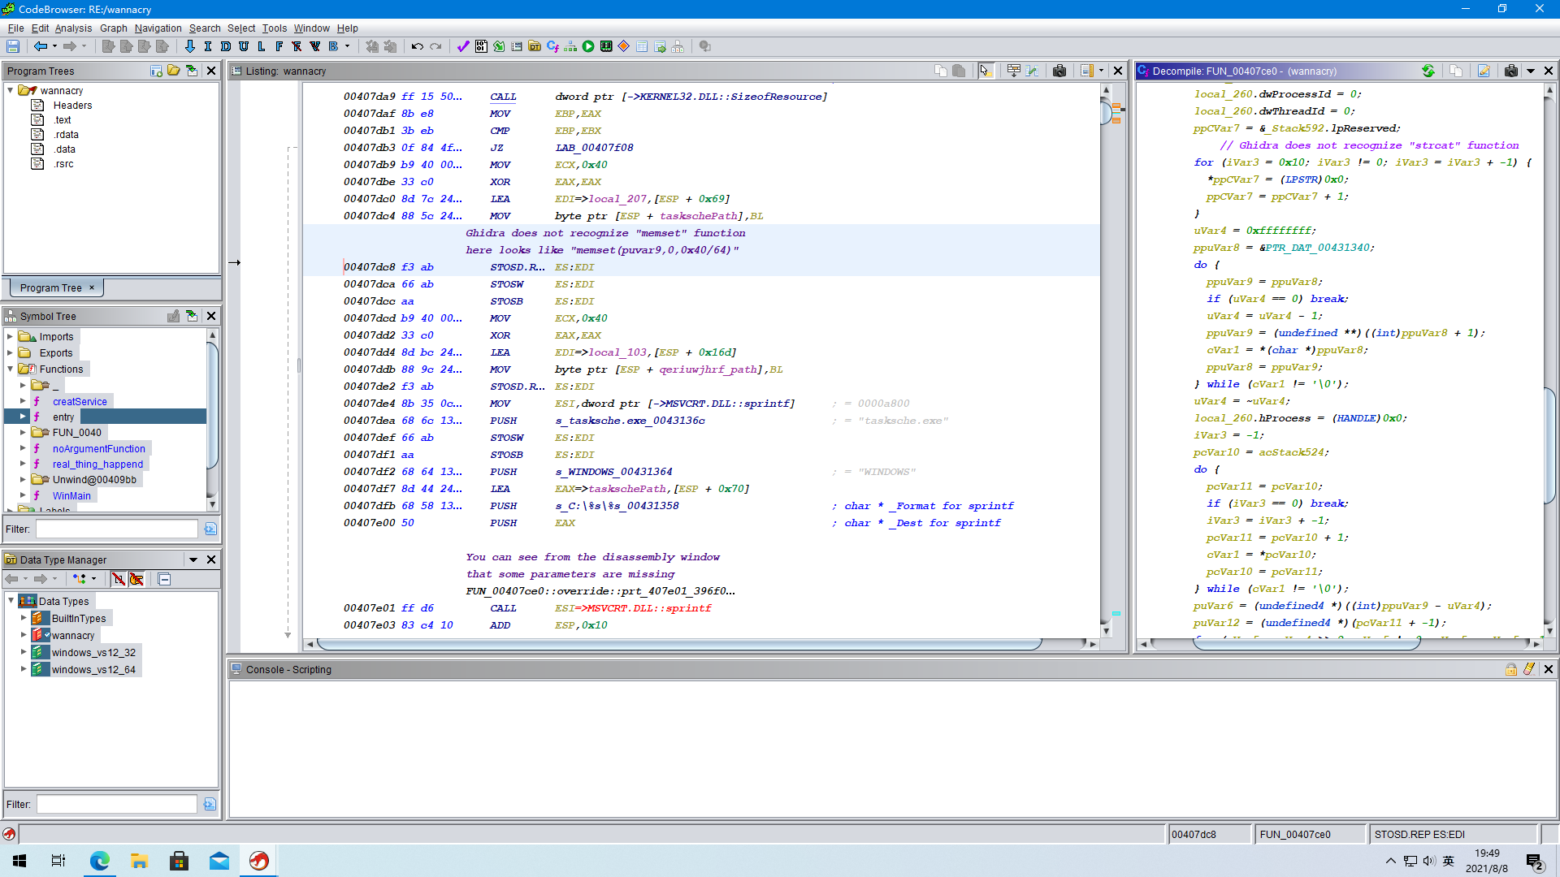Toggle the Listing mouse hover mode icon
Screen dimensions: 1560x877
pyautogui.click(x=986, y=71)
